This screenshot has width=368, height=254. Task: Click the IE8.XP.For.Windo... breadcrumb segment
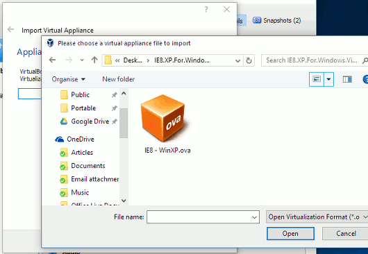(182, 60)
